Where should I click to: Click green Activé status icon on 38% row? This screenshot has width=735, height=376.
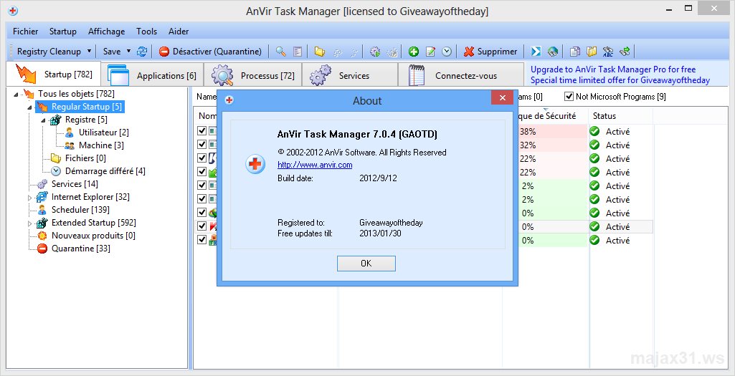pos(595,132)
